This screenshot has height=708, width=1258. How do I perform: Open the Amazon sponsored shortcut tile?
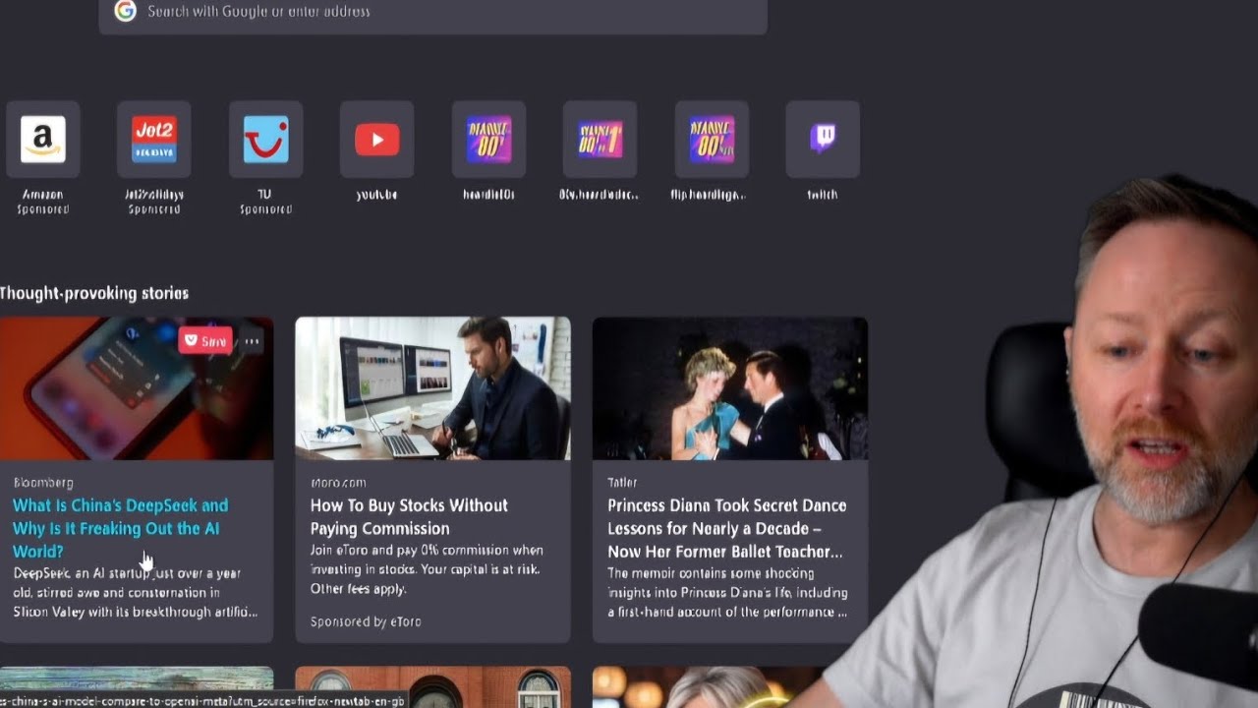click(42, 140)
